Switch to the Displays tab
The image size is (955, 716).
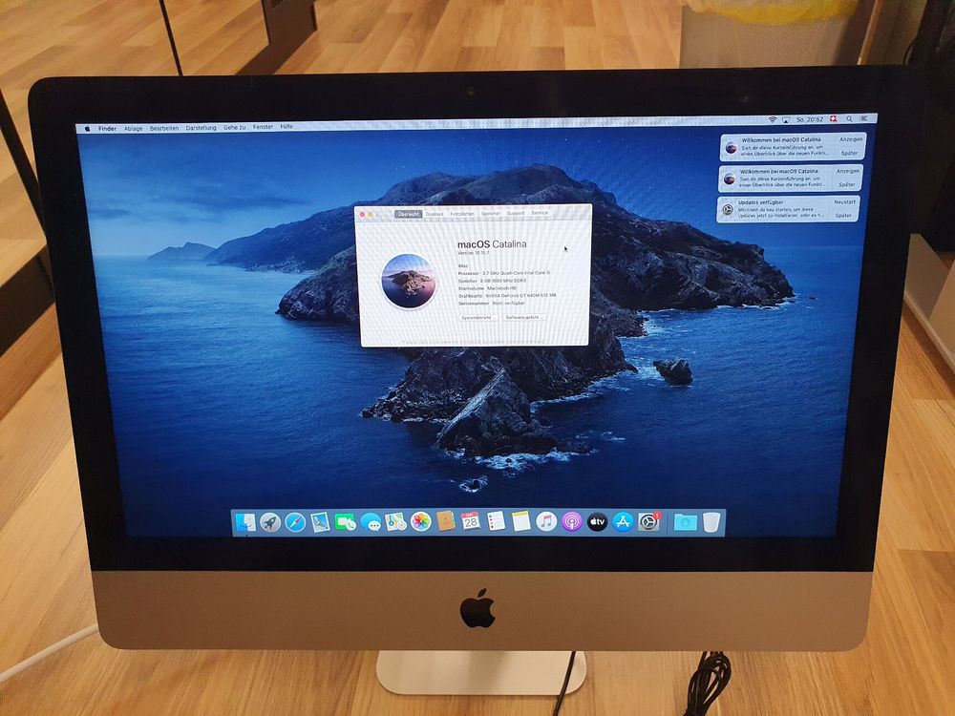click(435, 215)
